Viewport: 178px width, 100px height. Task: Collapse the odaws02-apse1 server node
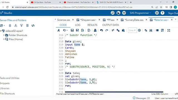coord(1,31)
